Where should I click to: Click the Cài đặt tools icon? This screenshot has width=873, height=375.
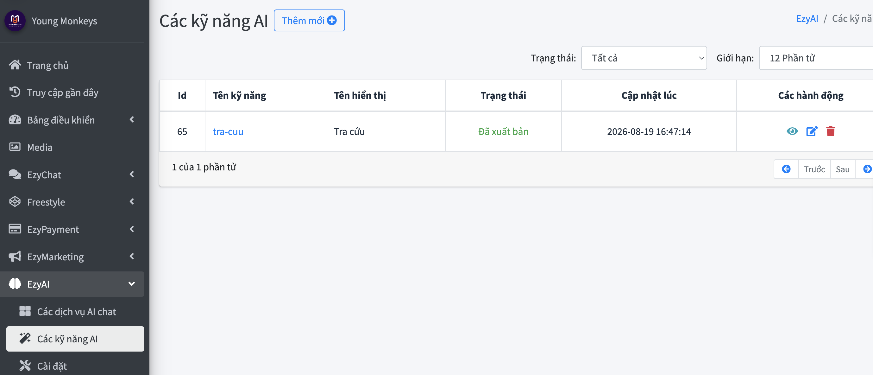[x=25, y=366]
